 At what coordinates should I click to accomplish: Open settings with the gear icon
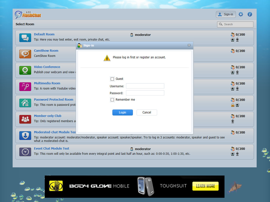pyautogui.click(x=241, y=14)
